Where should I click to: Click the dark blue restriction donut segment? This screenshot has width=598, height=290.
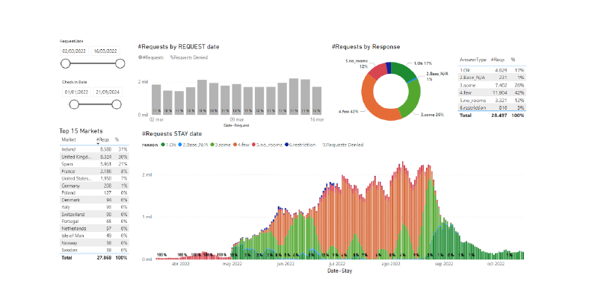coord(389,67)
